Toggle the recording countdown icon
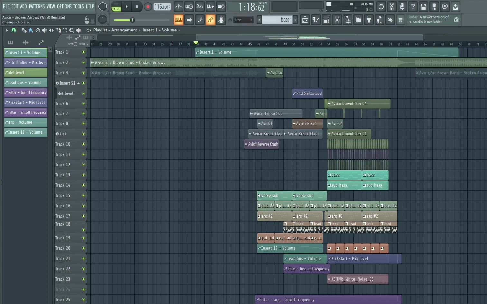Screen dimensions: 487x304 pyautogui.click(x=200, y=6)
